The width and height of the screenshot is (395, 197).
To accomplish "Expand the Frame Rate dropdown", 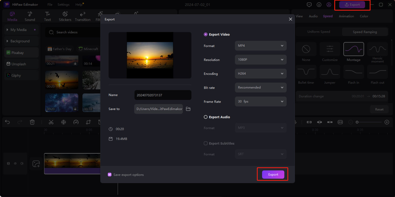I will 260,102.
